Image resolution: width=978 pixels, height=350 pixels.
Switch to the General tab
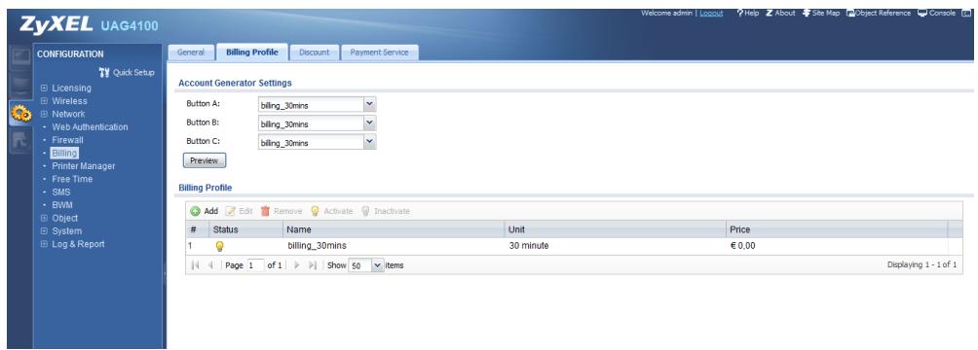tap(191, 52)
